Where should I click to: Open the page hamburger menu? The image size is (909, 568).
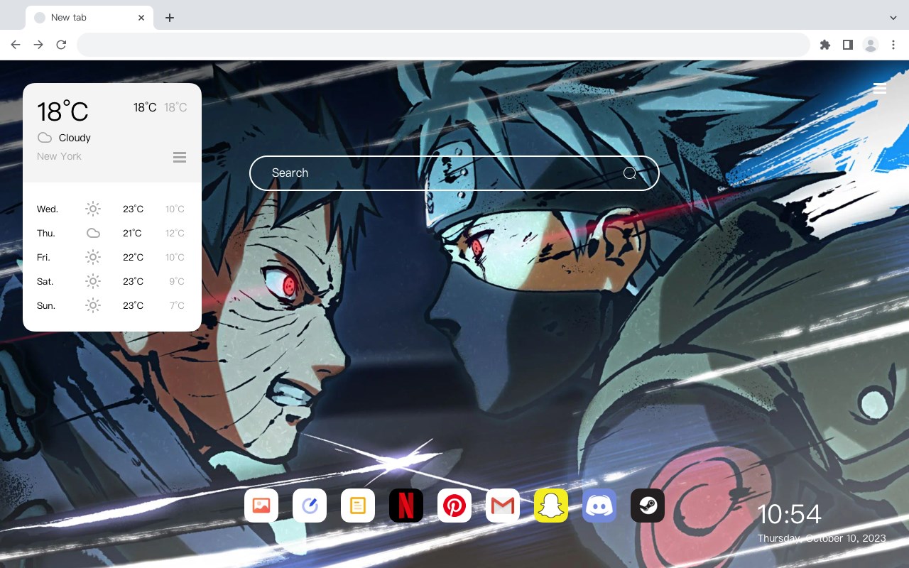pos(880,89)
